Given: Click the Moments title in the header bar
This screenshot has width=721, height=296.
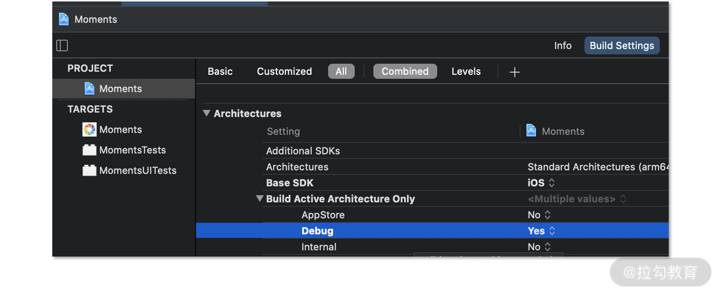Looking at the screenshot, I should pos(96,20).
